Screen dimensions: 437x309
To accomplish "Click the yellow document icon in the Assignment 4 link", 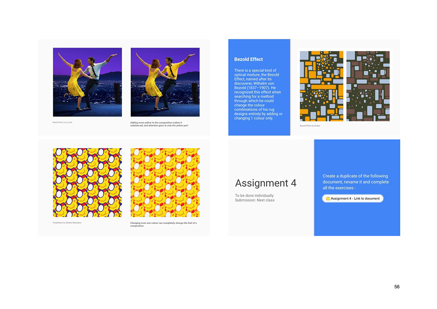I will coord(328,199).
